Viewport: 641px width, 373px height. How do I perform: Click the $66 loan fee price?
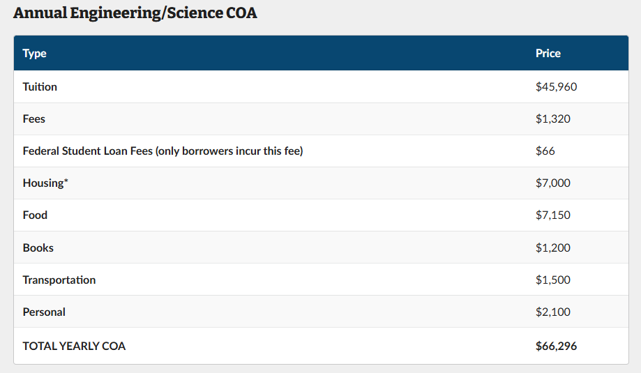[x=545, y=151]
